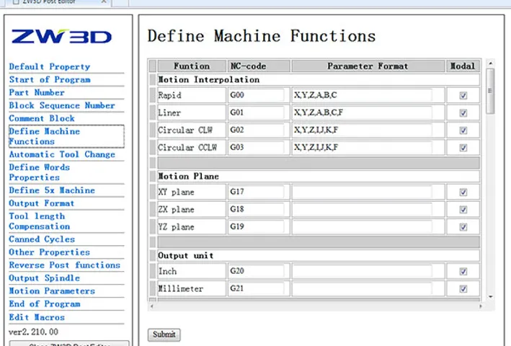511x346 pixels.
Task: Toggle Modal checkbox for Rapid
Action: [463, 95]
